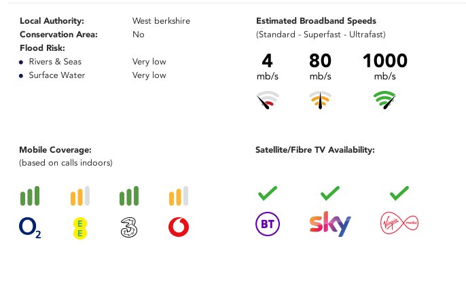This screenshot has height=296, width=466.
Task: Click the EE orange signal bars
Action: coord(80,196)
